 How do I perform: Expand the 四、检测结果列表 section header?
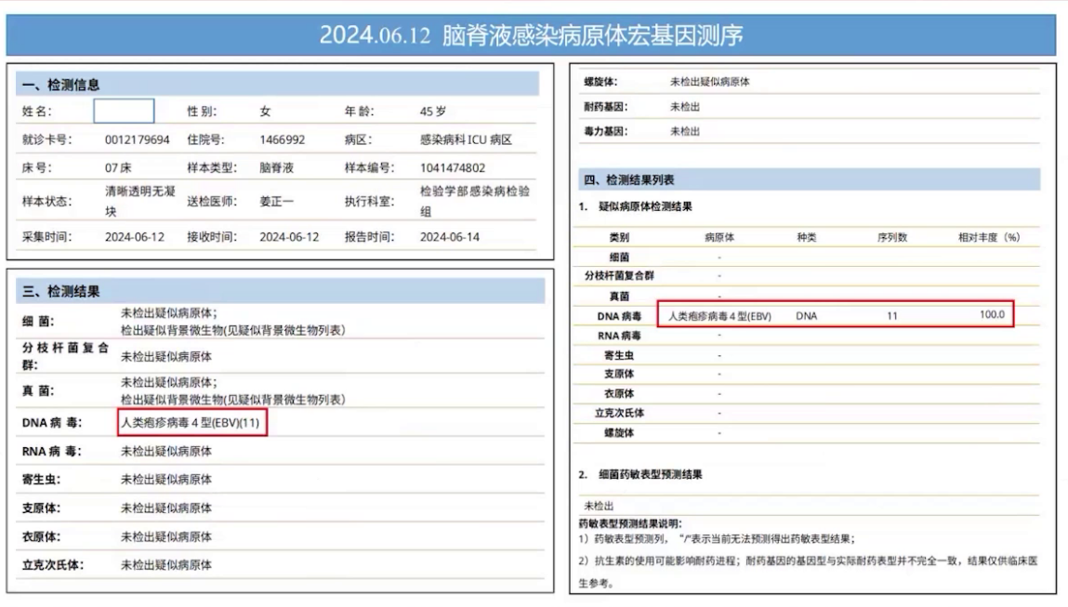[634, 179]
